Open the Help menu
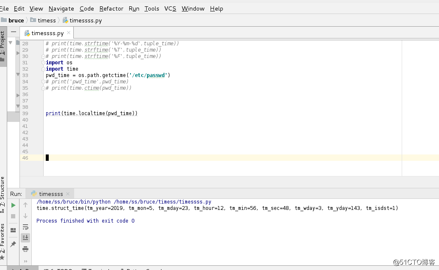 point(217,8)
